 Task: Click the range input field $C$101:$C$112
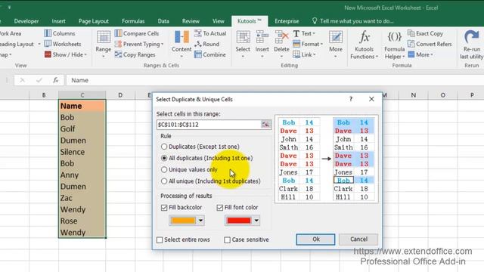(x=209, y=125)
